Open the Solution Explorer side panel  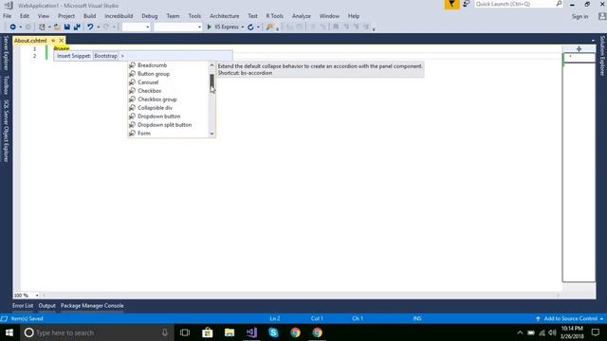(x=602, y=56)
